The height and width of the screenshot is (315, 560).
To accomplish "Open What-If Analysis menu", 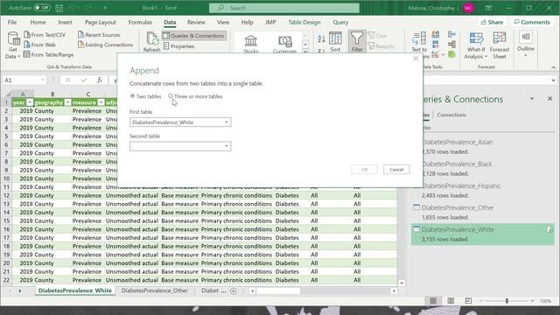I will pyautogui.click(x=476, y=45).
